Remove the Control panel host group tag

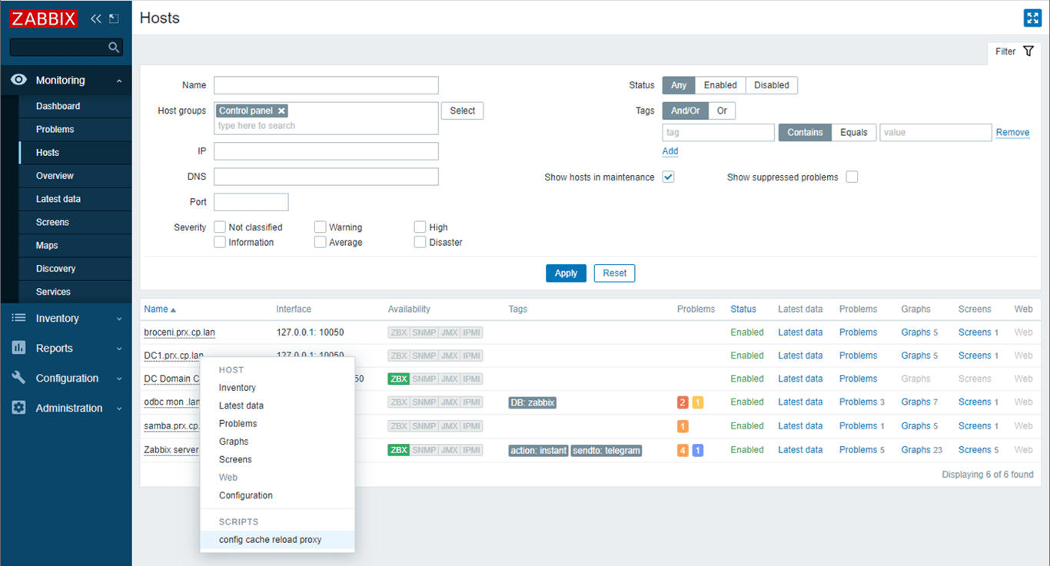pyautogui.click(x=281, y=110)
